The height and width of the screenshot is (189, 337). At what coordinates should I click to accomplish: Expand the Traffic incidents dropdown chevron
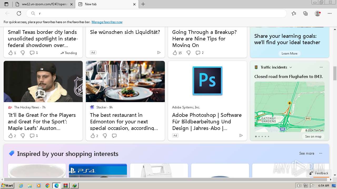[x=291, y=67]
